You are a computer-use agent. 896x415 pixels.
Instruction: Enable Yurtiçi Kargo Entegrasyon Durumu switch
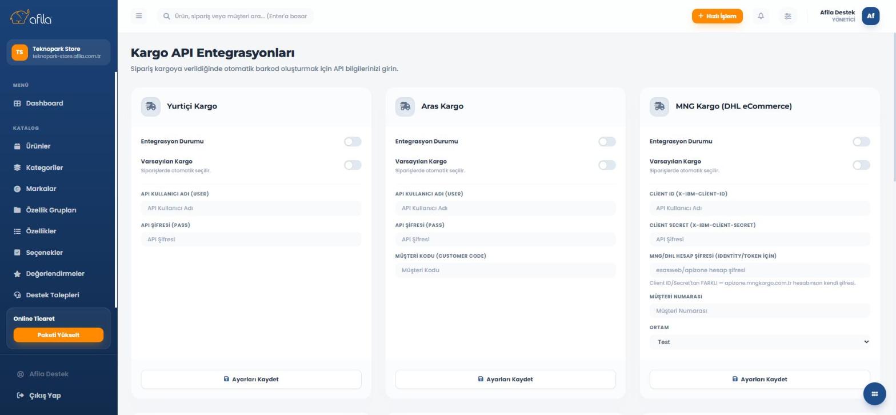click(x=353, y=142)
